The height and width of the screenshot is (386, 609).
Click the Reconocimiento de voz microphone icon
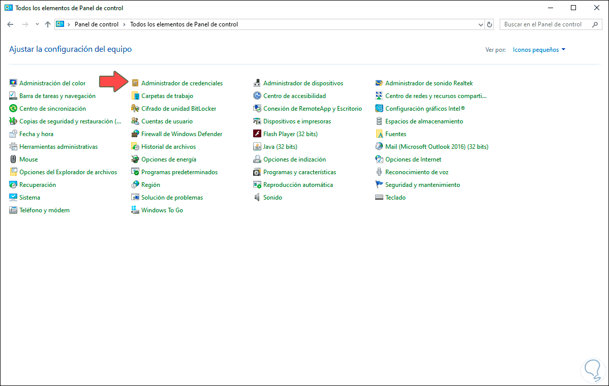pos(379,172)
